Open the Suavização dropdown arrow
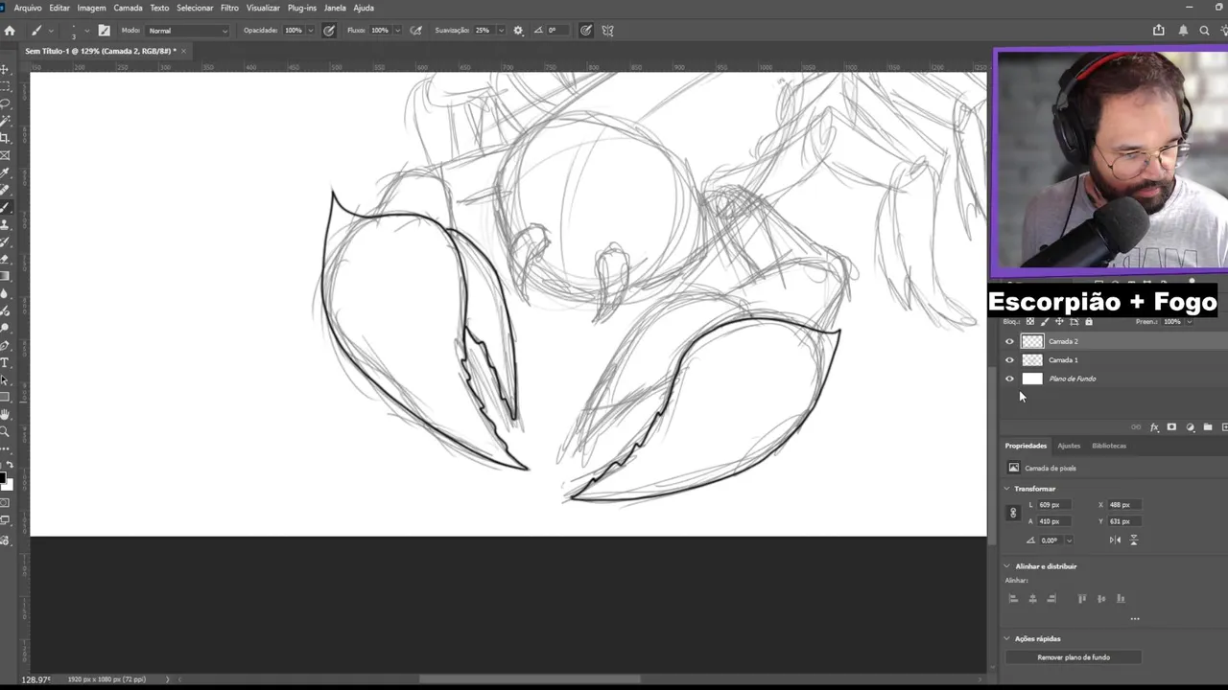This screenshot has width=1228, height=690. point(500,31)
